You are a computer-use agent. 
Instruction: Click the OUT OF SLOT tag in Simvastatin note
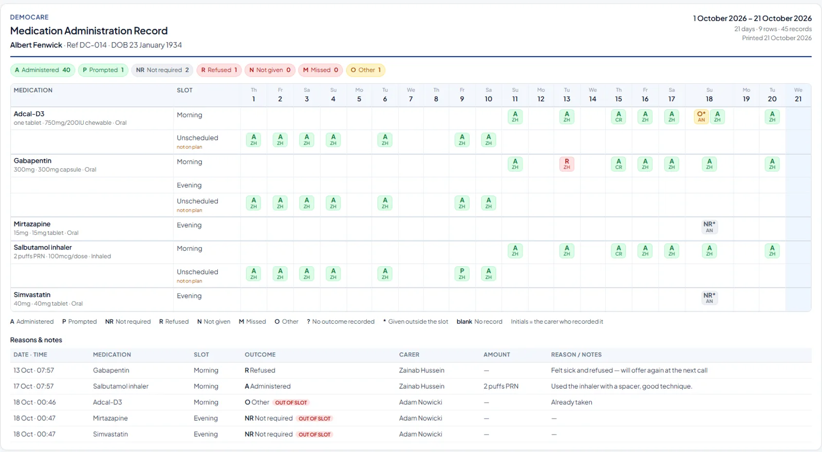pos(314,435)
